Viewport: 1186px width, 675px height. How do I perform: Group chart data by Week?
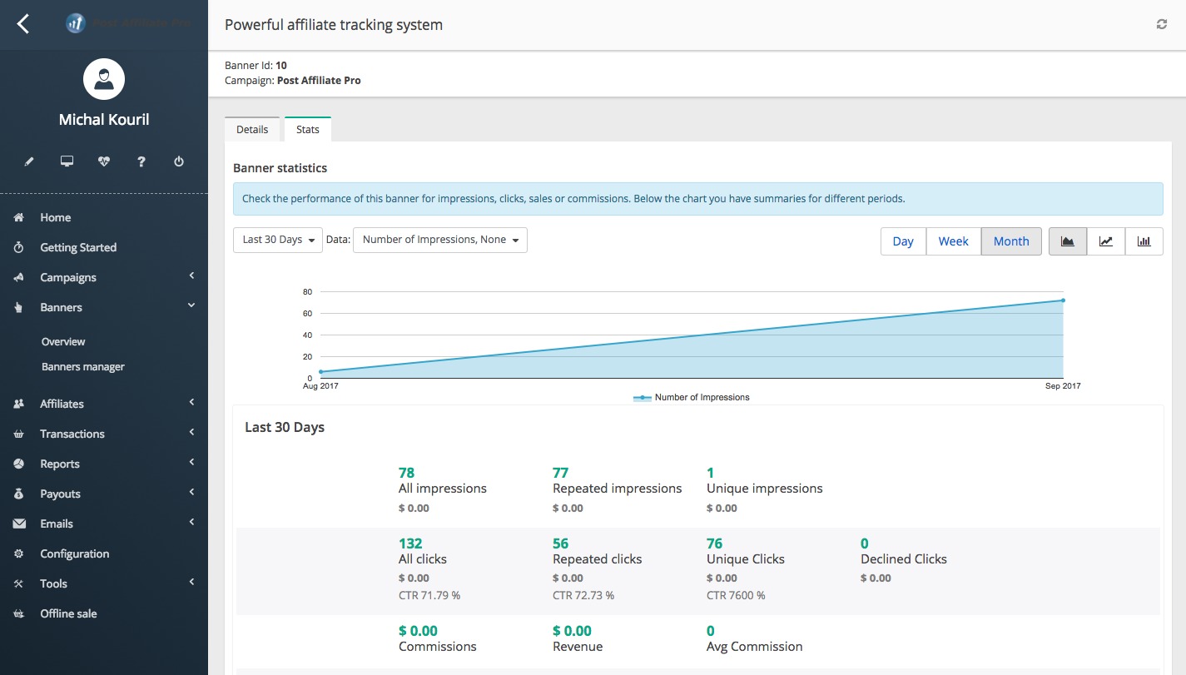tap(953, 241)
